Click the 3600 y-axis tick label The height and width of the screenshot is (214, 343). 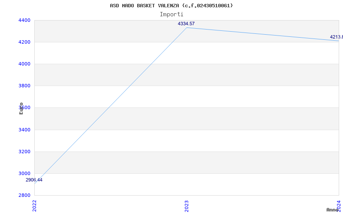[x=24, y=108]
